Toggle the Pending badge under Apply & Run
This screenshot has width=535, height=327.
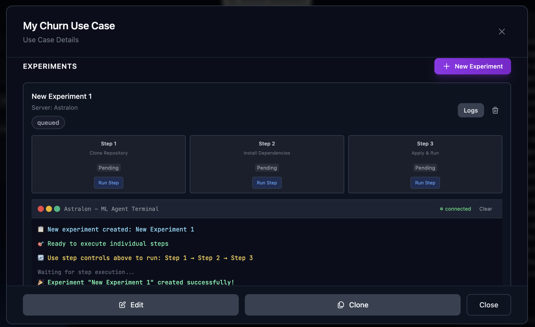tap(425, 168)
